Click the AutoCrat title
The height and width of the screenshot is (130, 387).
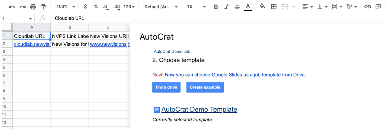157,37
